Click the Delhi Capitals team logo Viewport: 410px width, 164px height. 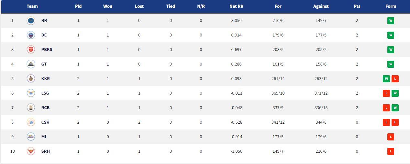[x=31, y=35]
